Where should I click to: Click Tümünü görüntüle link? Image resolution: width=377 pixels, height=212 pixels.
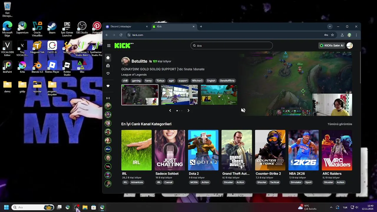tap(340, 124)
